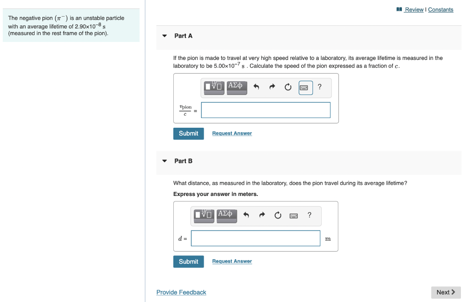
Task: Open help with the Part A question mark icon
Action: pos(319,87)
